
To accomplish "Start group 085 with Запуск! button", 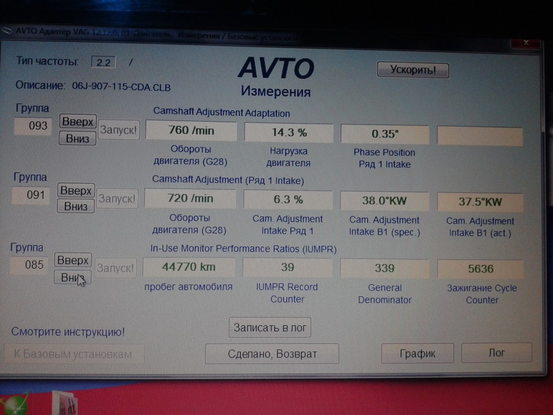I will [116, 268].
